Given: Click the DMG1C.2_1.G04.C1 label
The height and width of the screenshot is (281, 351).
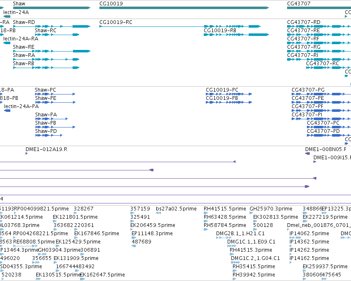Looking at the screenshot, I should [x=255, y=259].
